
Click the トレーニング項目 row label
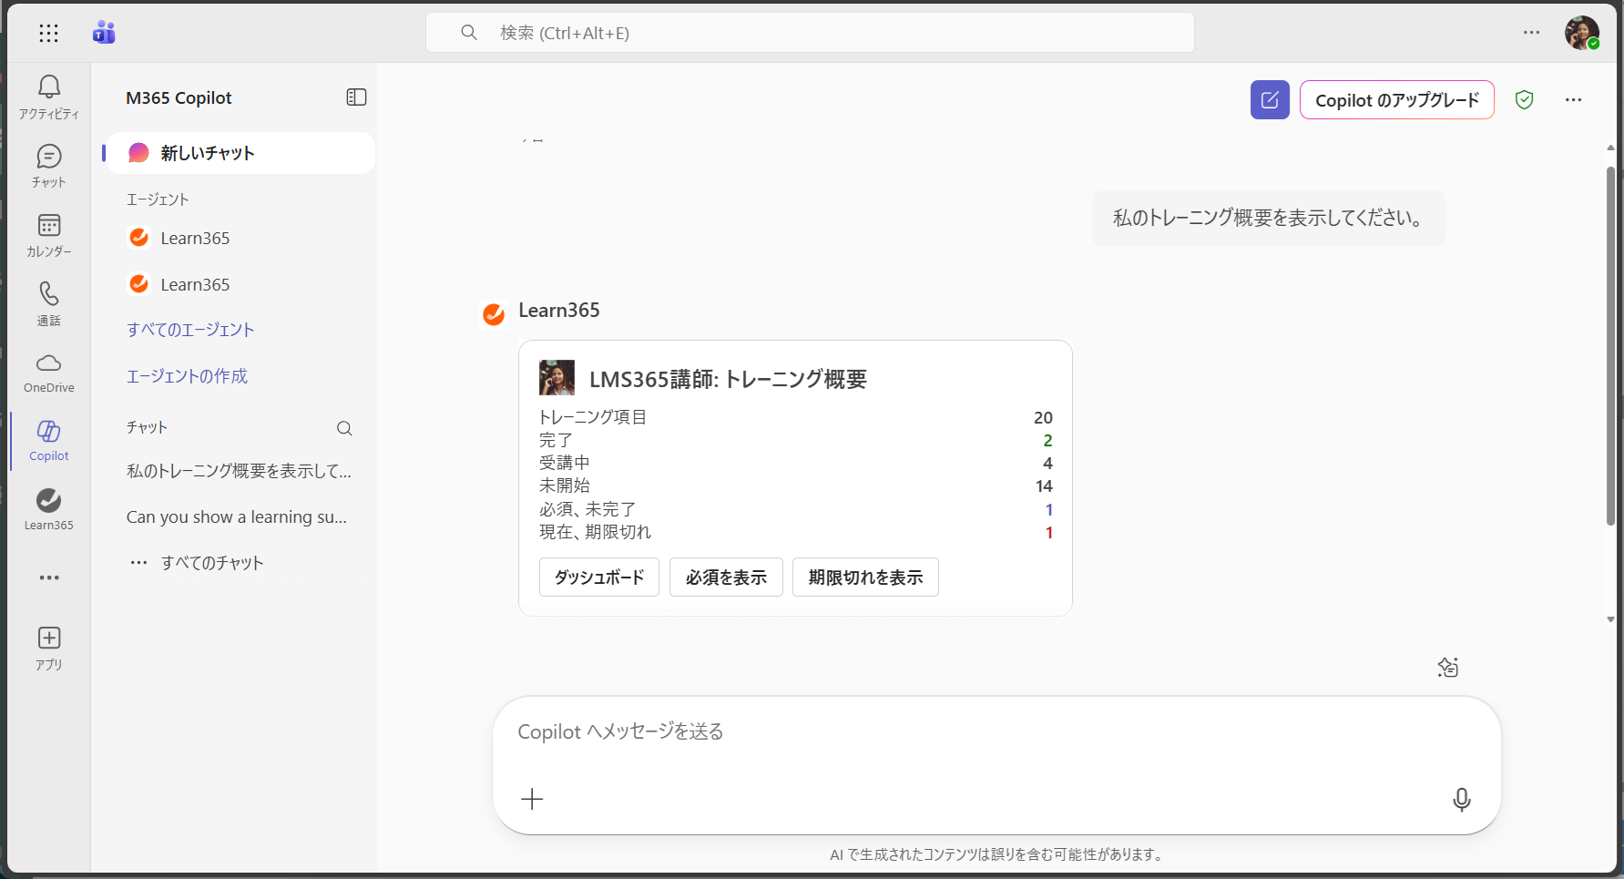coord(593,417)
